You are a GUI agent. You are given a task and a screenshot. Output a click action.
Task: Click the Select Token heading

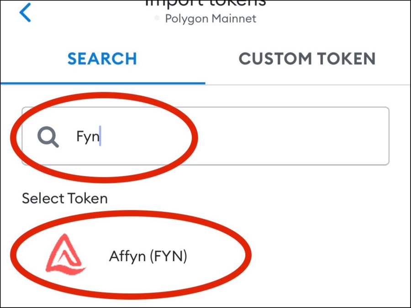coord(65,198)
